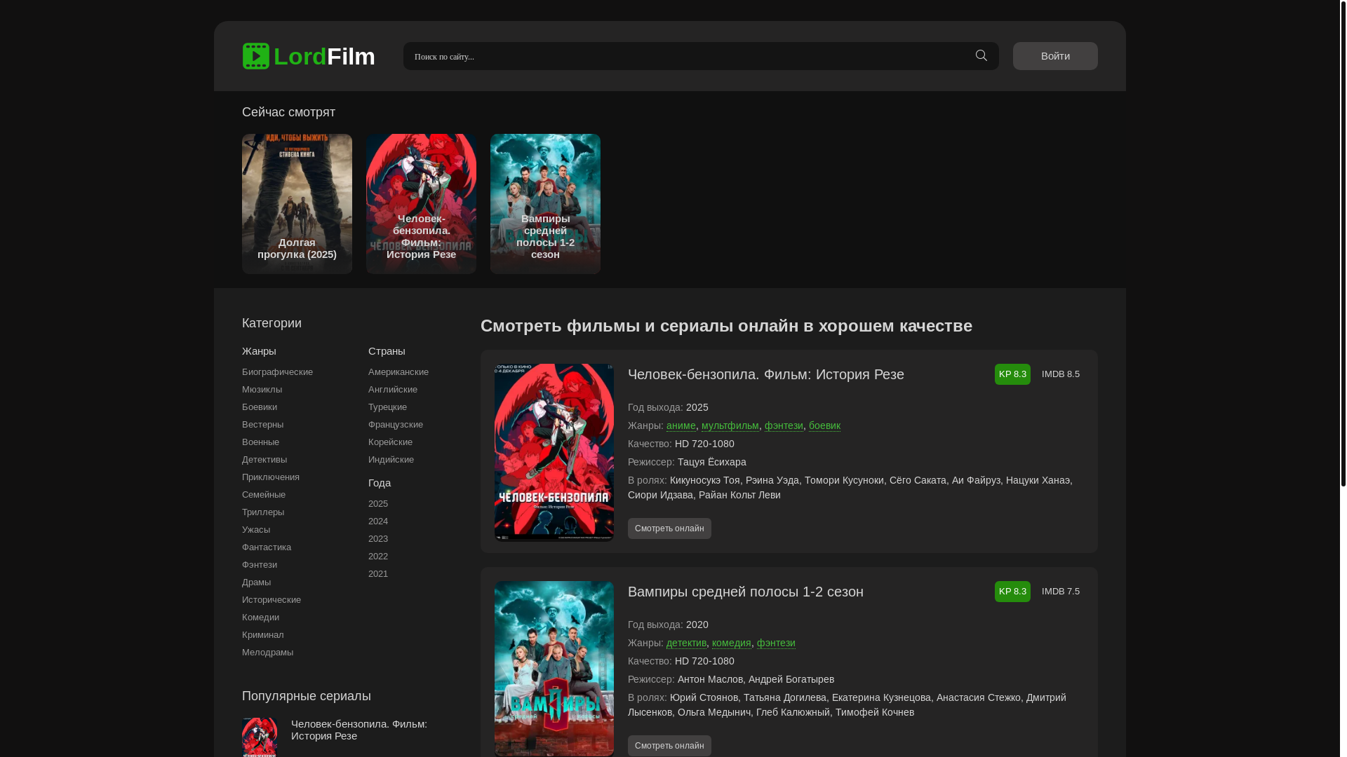Click the site search input field
This screenshot has height=757, width=1347.
pos(700,56)
